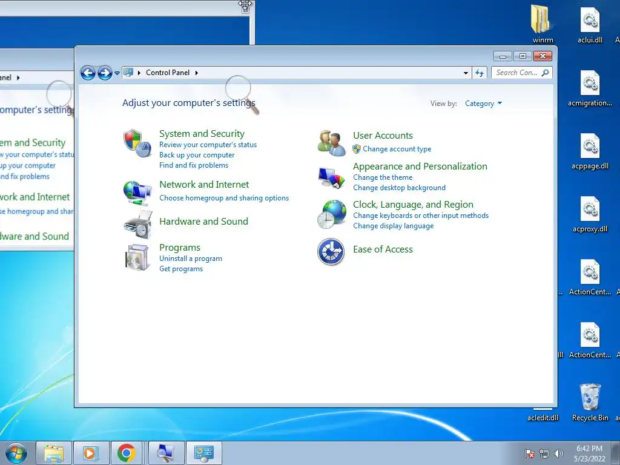620x465 pixels.
Task: Click Uninstall a program
Action: point(191,259)
